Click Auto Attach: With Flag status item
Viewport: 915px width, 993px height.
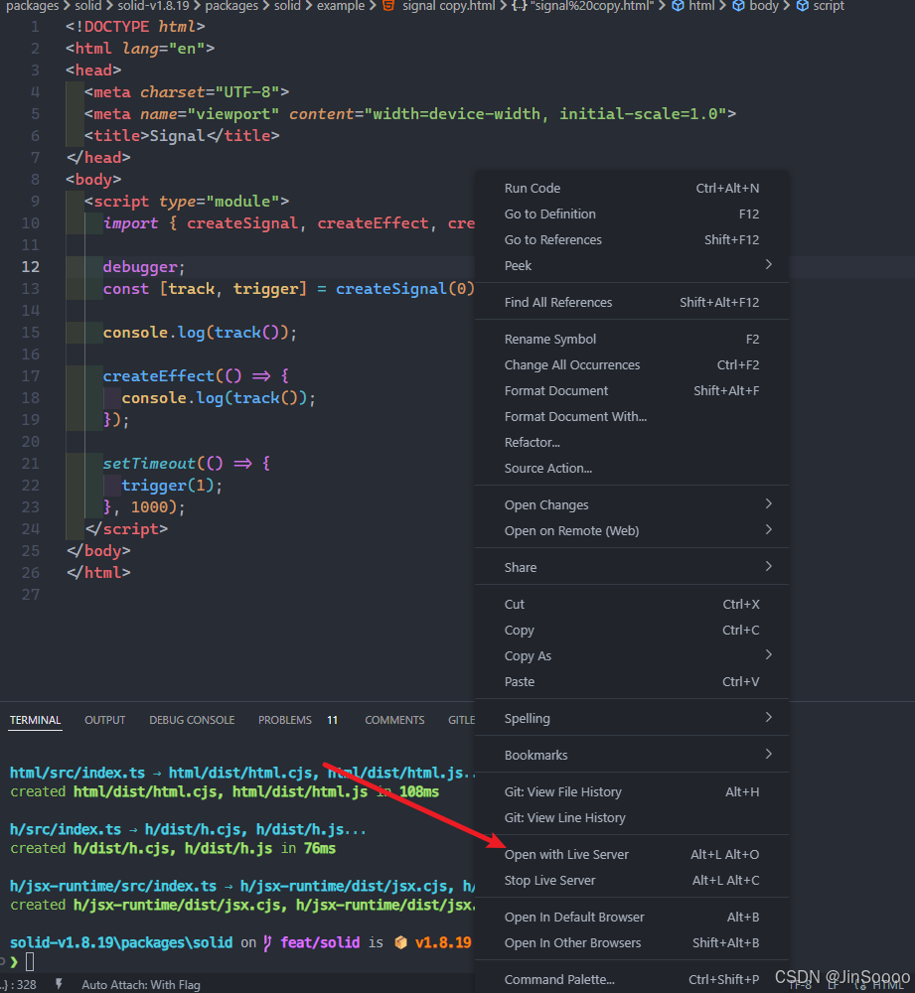pyautogui.click(x=141, y=985)
